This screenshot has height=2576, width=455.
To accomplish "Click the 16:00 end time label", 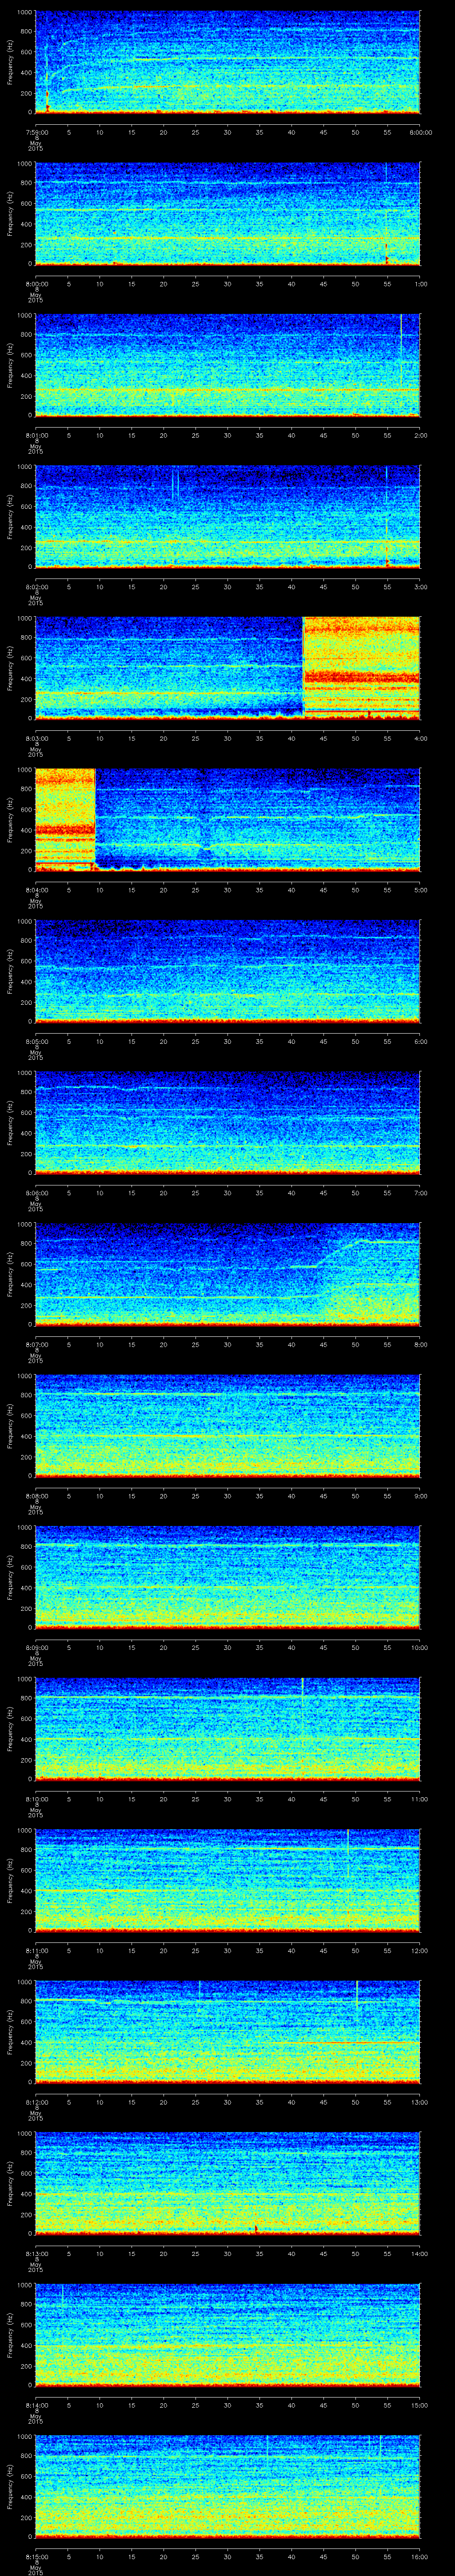I will pyautogui.click(x=420, y=2558).
